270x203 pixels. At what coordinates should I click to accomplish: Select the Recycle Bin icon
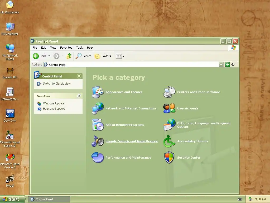pos(10,73)
